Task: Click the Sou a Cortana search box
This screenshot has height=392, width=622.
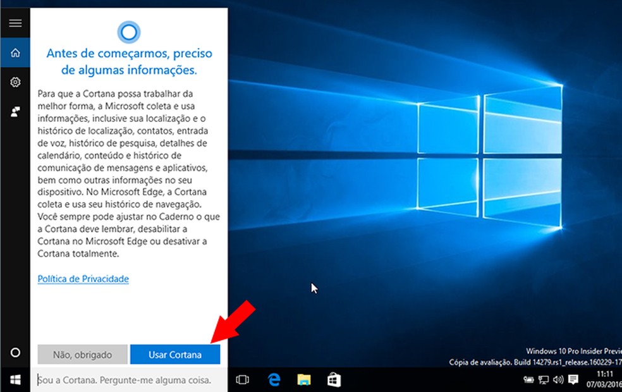Action: [x=126, y=380]
